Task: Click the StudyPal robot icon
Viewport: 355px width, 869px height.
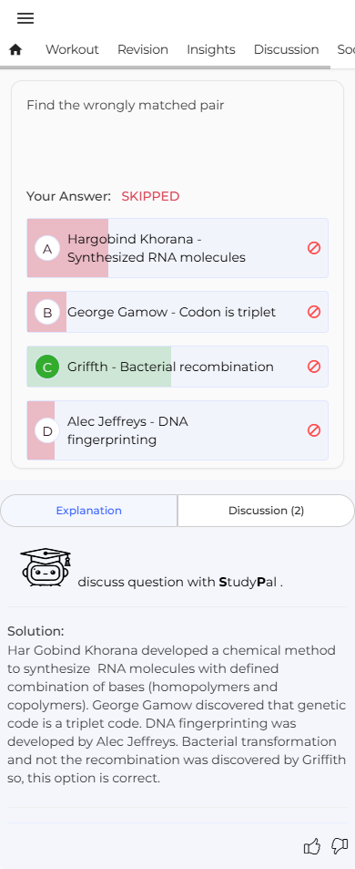Action: click(x=46, y=567)
